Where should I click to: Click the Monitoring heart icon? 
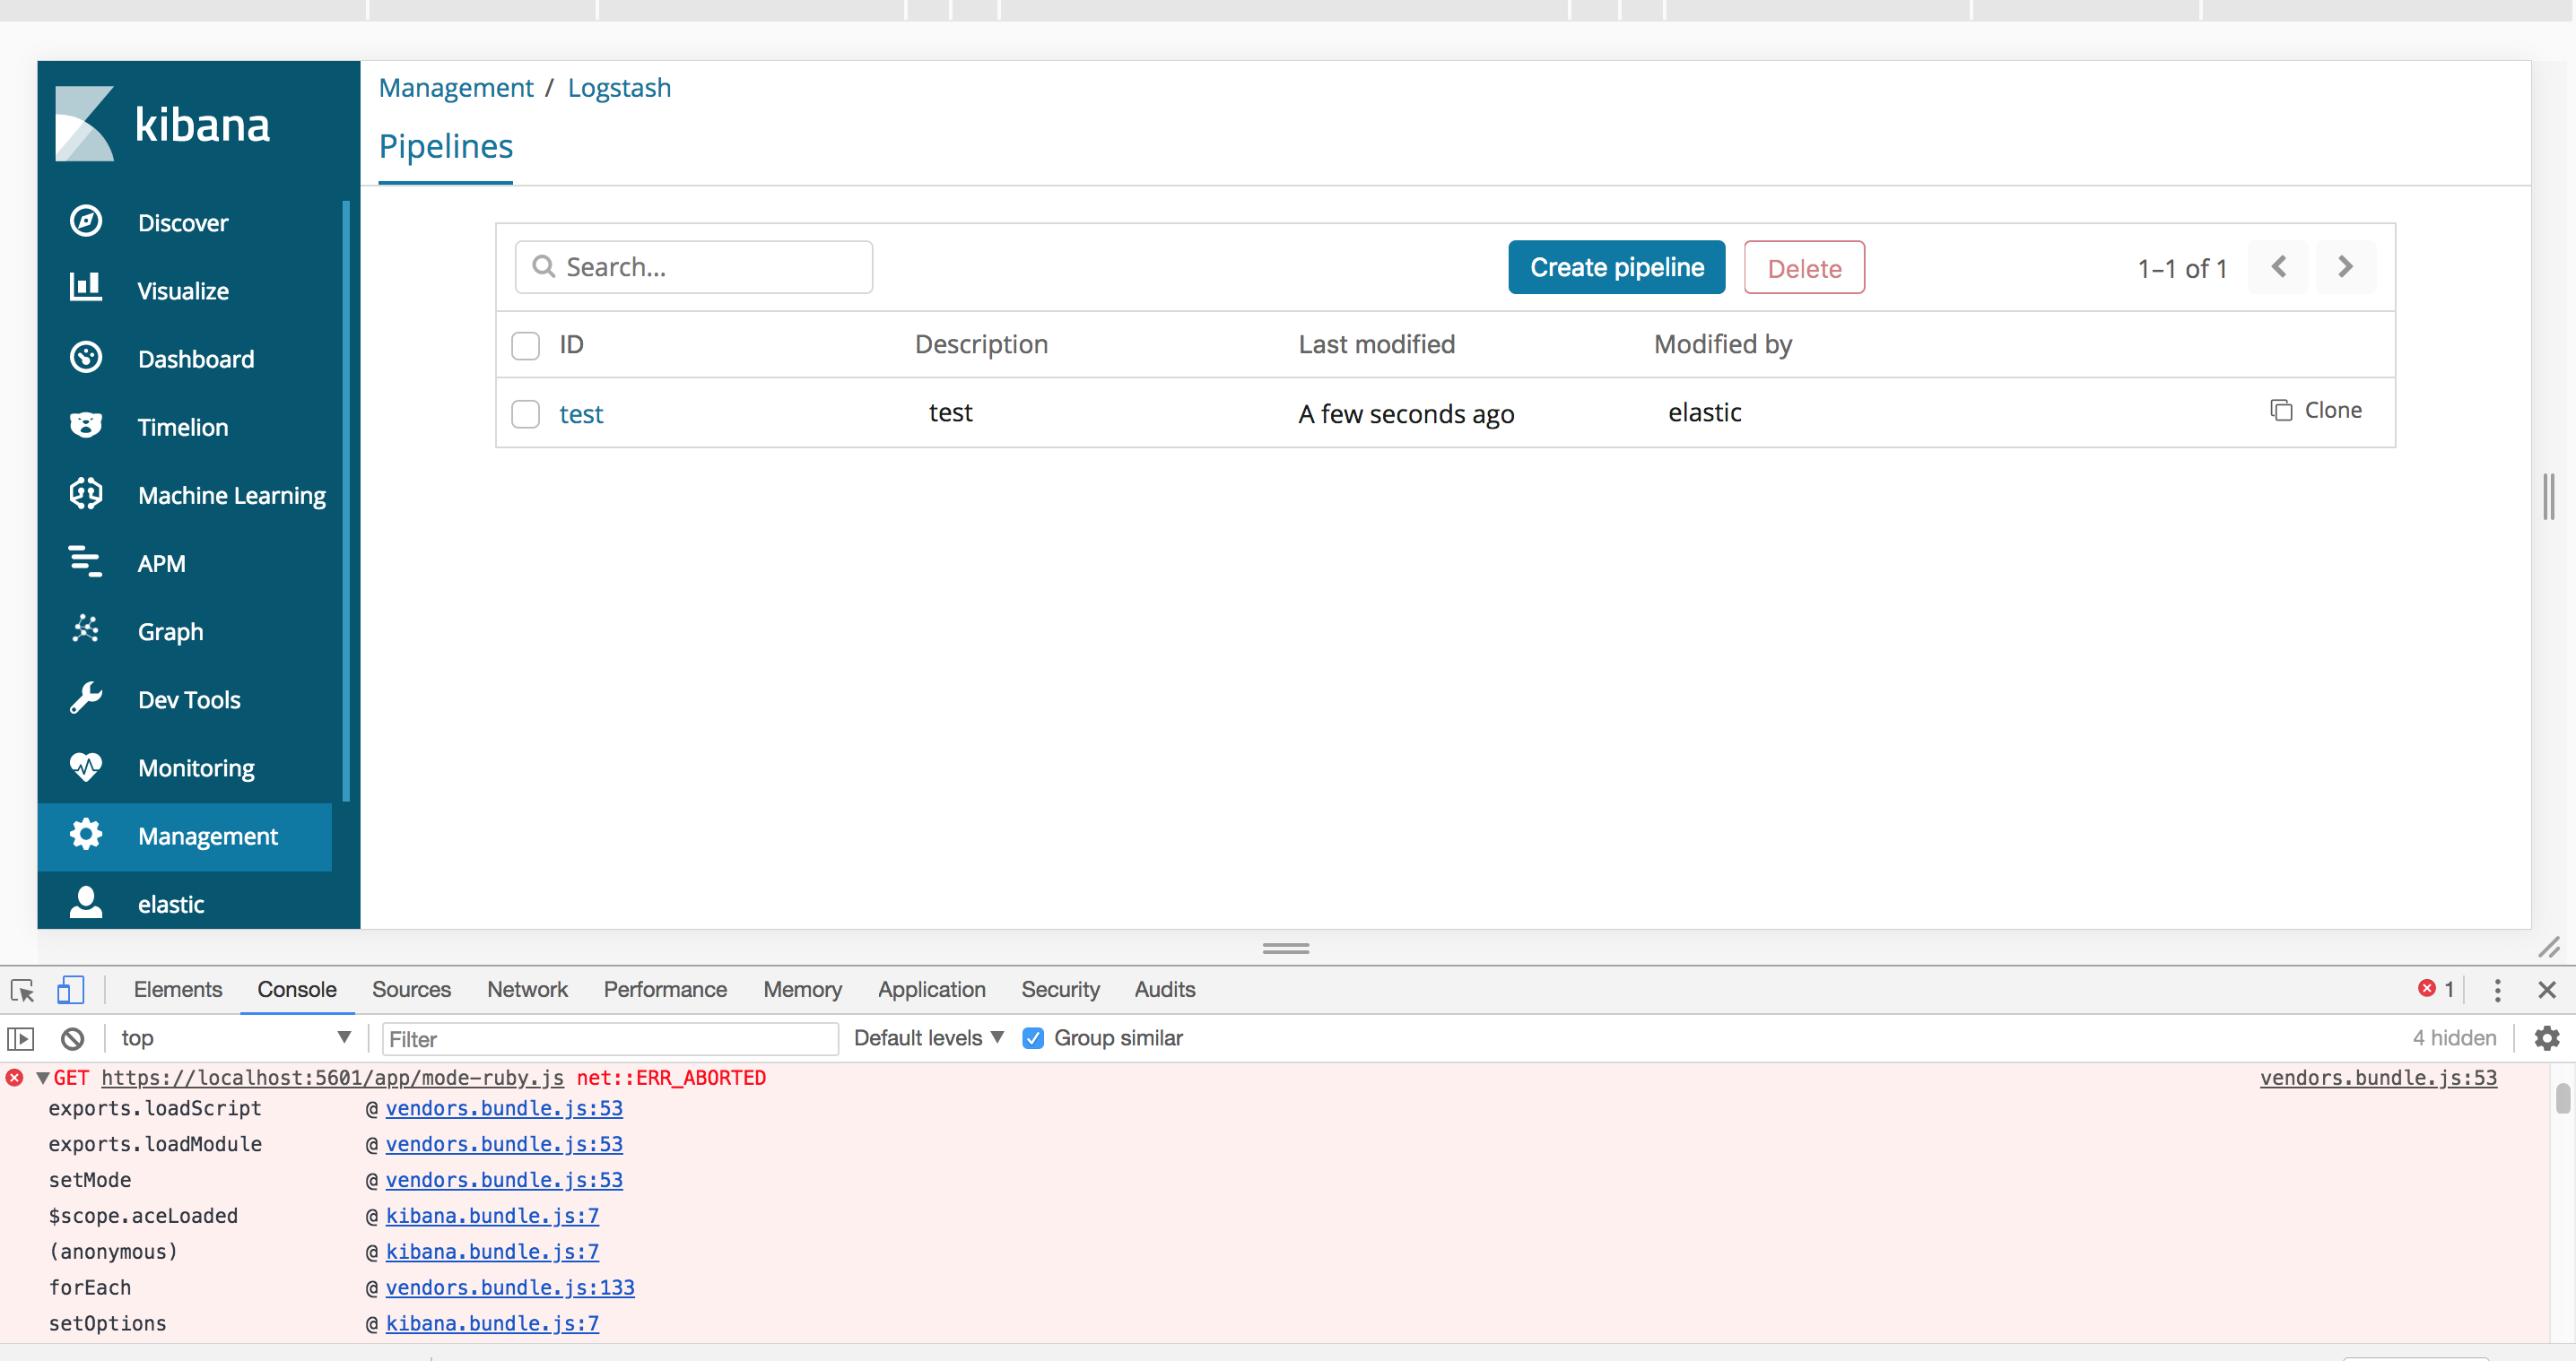[86, 767]
